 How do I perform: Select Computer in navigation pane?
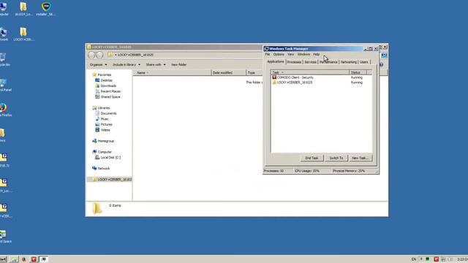(x=104, y=152)
